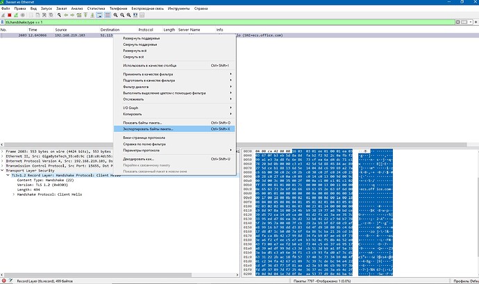
Task: Expand Handshake Protocol: Client Hello node
Action: click(15, 194)
